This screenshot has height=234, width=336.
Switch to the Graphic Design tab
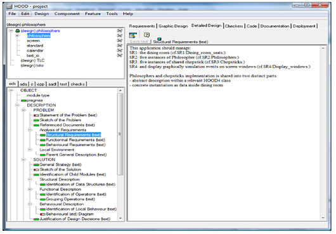pos(173,26)
